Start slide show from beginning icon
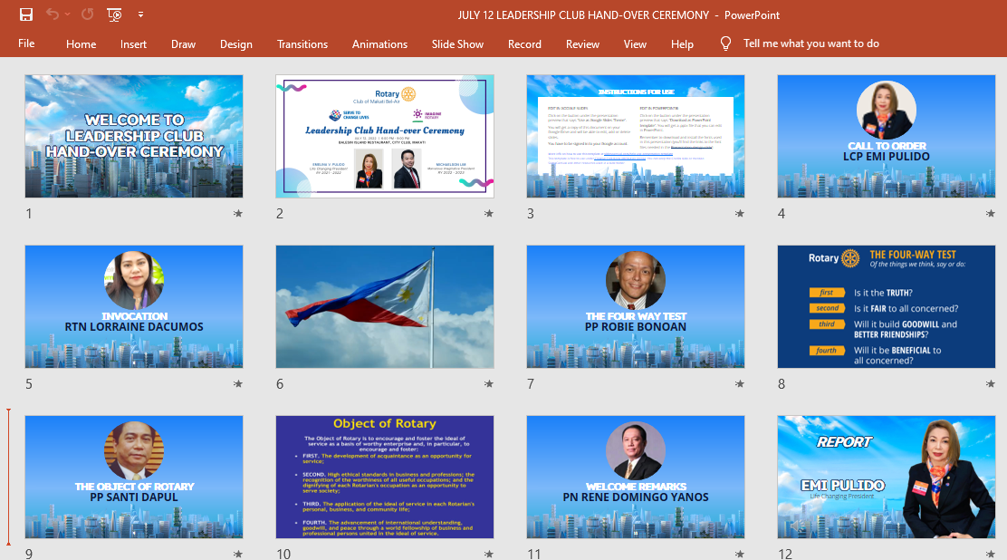The width and height of the screenshot is (1007, 560). (x=114, y=14)
